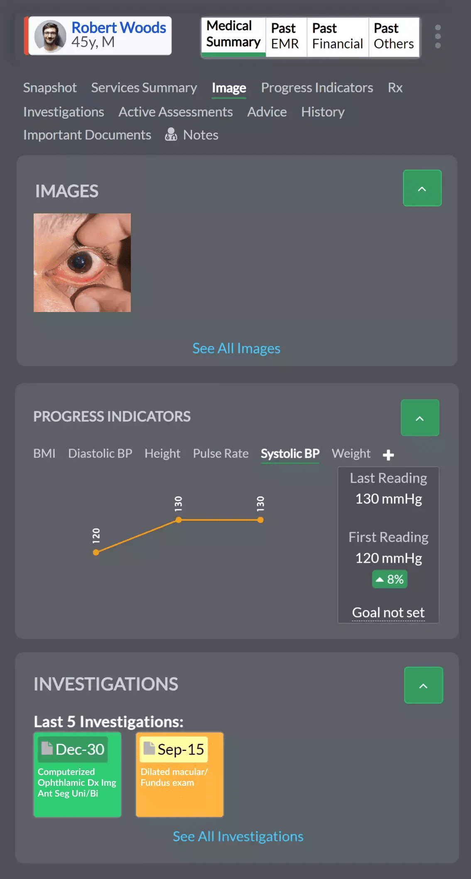Click the 8% increase arrow badge

[x=390, y=579]
